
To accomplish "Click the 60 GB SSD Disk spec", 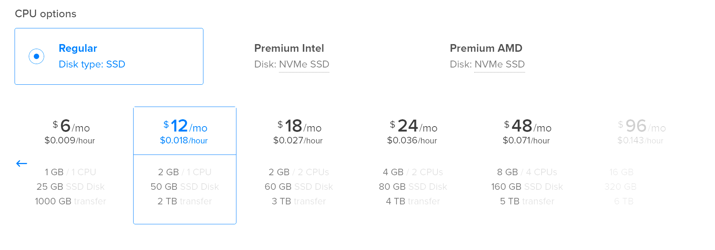I will [299, 187].
